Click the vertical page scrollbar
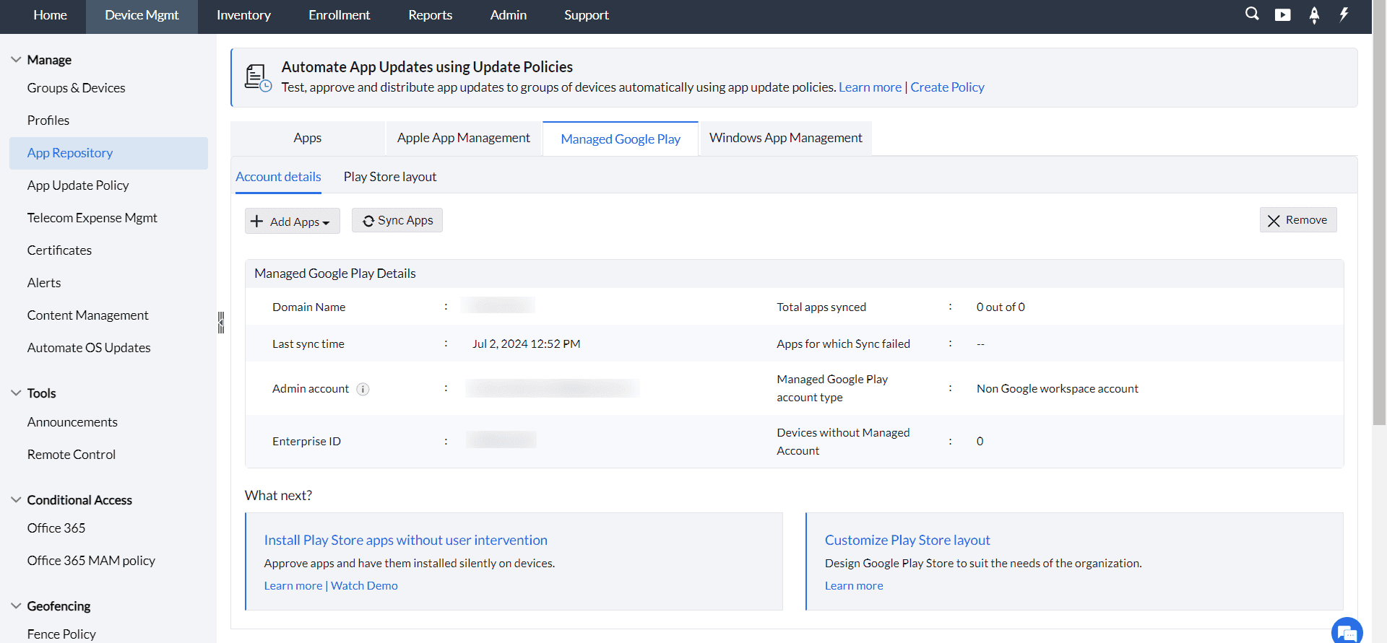1387x643 pixels. 1379,216
